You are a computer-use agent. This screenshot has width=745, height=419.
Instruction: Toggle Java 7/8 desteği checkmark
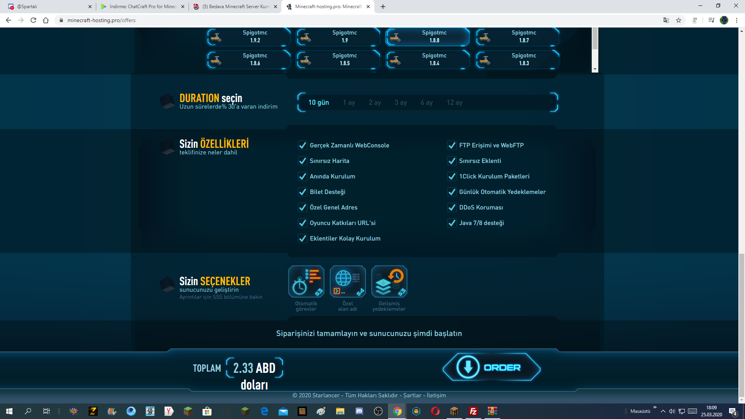[x=452, y=223]
